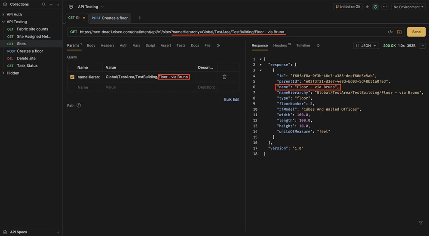Open the Site Assigned Net... request

[x=31, y=37]
